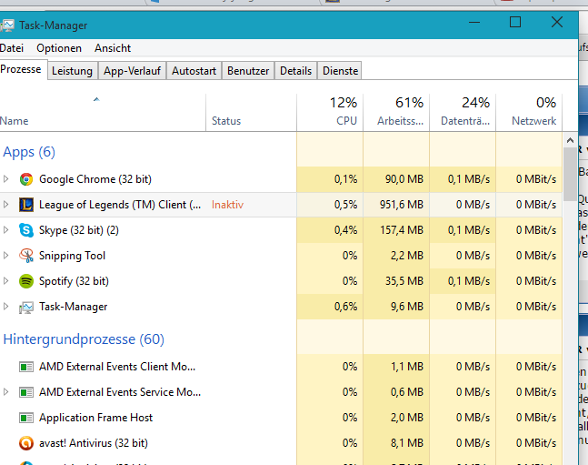Click the Snipping Tool scissors icon
588x465 pixels.
[x=26, y=256]
